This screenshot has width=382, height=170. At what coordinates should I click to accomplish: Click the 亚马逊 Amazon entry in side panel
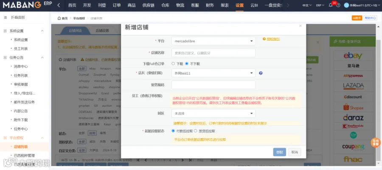(353, 66)
